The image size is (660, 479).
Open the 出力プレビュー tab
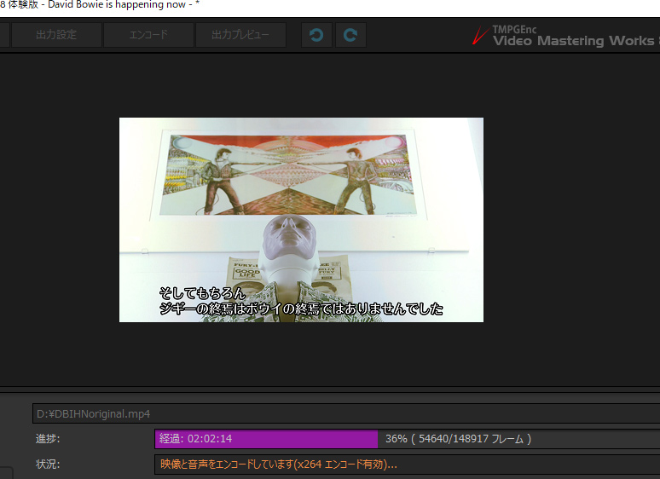click(240, 34)
